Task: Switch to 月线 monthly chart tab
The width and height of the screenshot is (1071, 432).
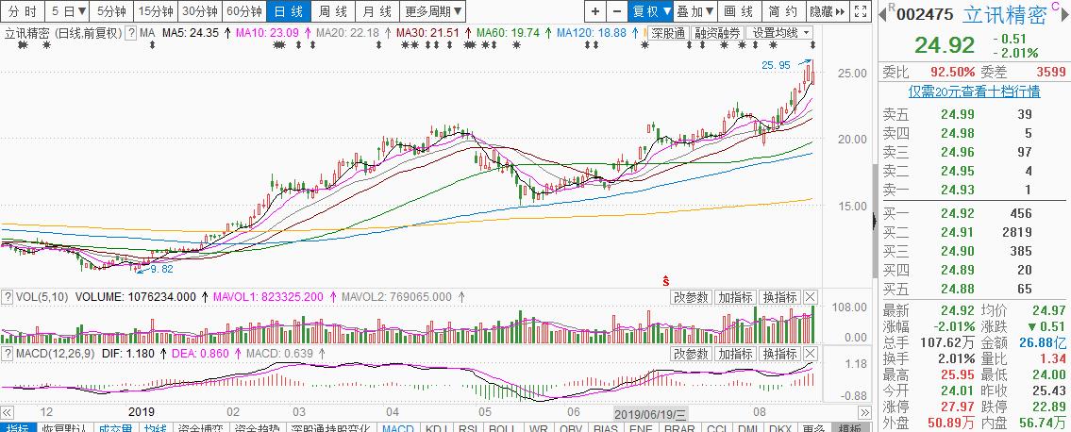Action: tap(377, 11)
